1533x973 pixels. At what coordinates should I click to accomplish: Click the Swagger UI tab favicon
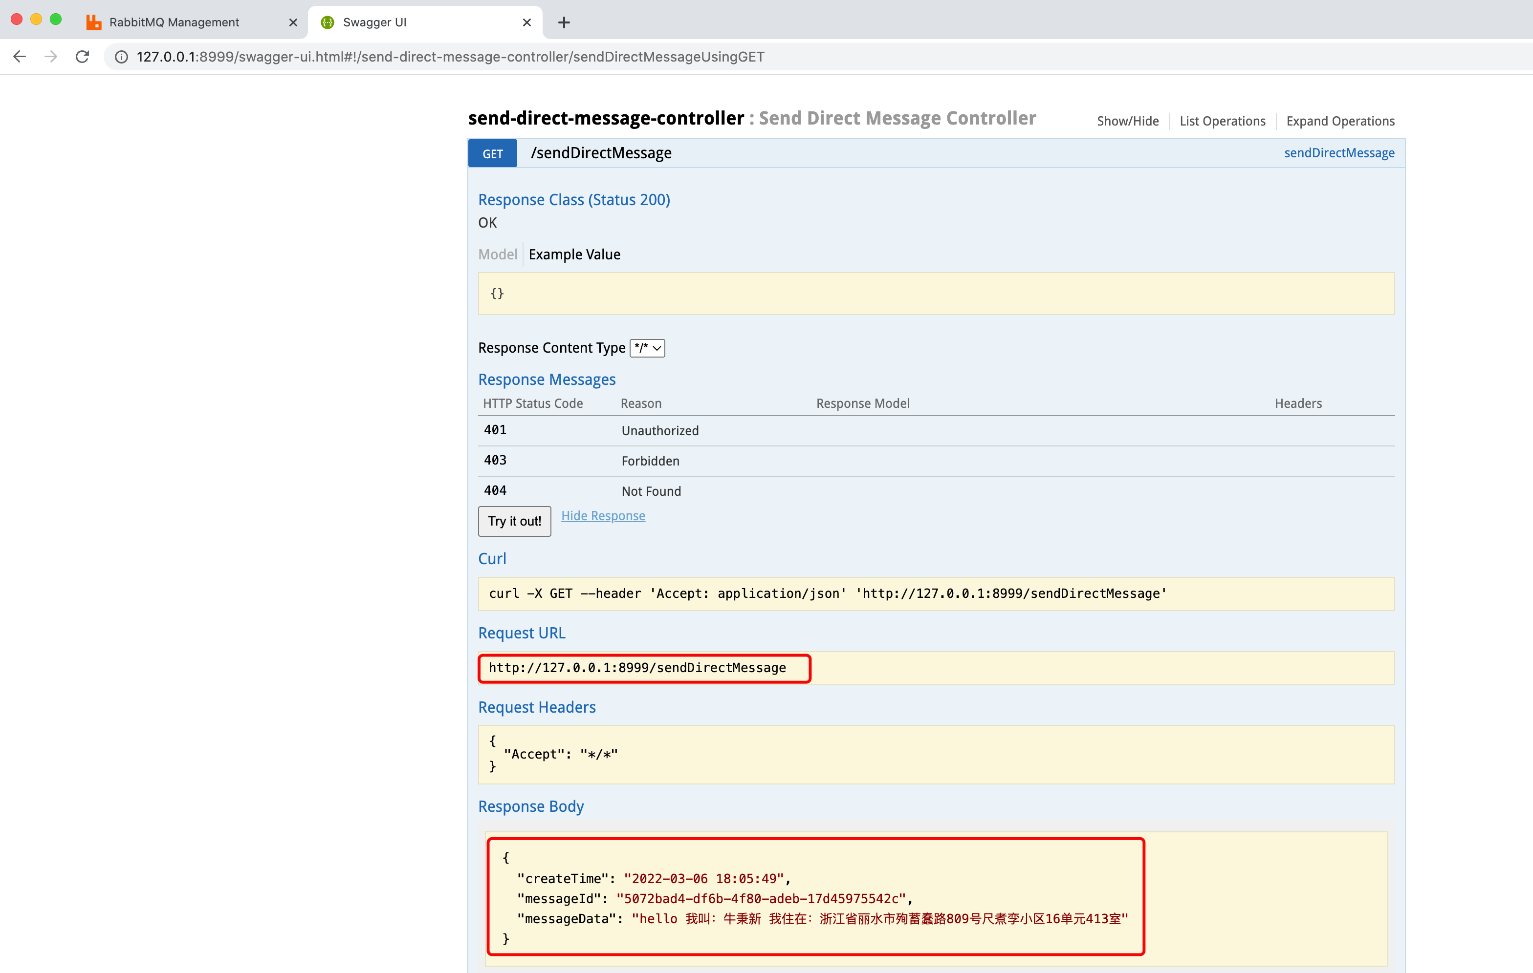click(x=327, y=22)
